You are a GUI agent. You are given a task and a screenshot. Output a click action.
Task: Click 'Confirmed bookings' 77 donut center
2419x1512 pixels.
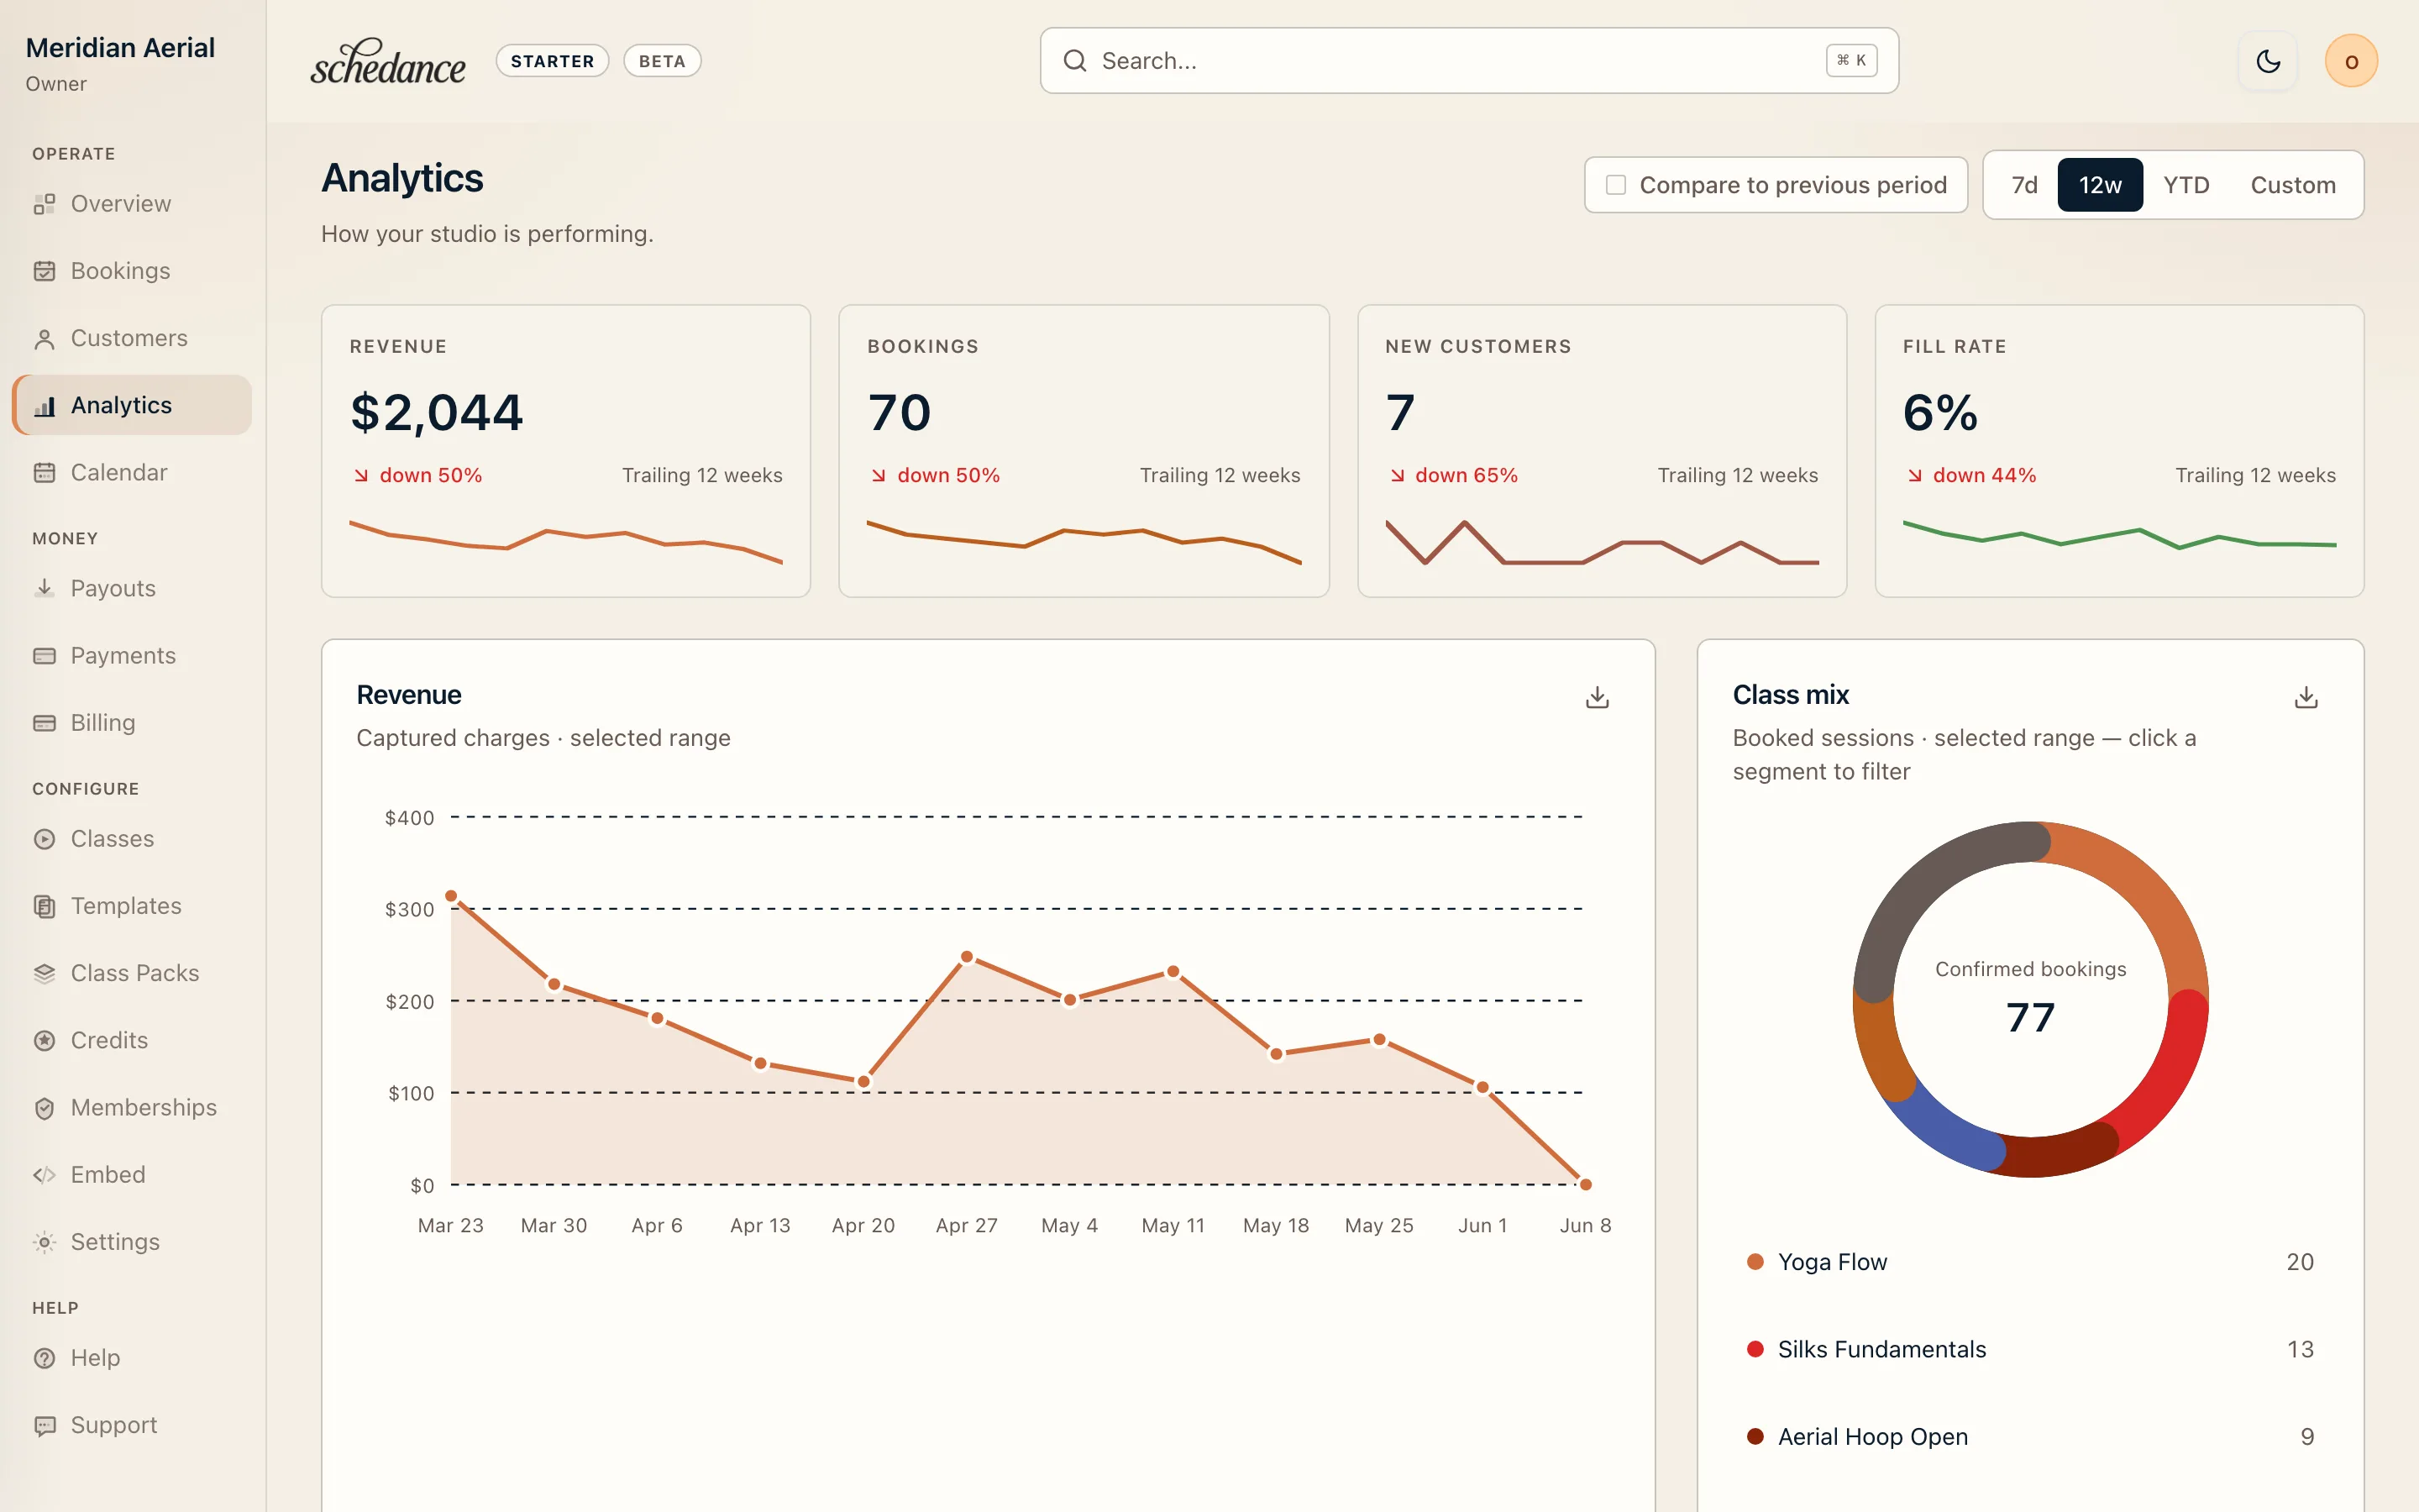point(2030,999)
